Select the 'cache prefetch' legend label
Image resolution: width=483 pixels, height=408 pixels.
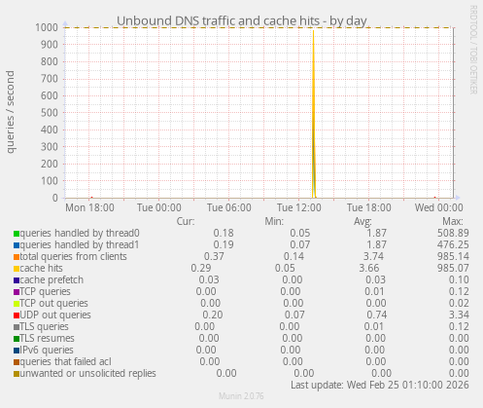(52, 279)
